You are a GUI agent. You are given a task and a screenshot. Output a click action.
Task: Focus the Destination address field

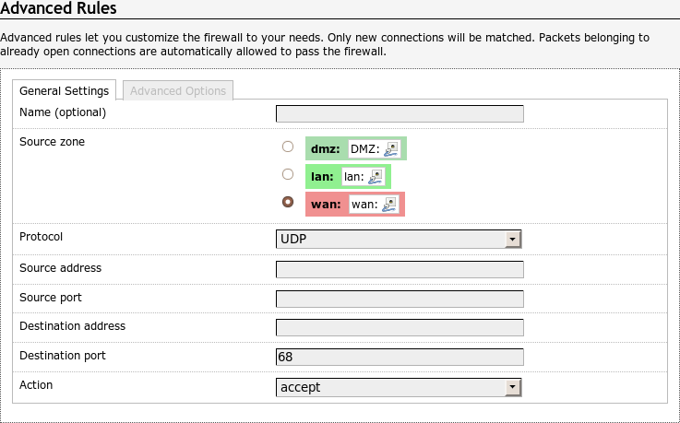coord(400,328)
